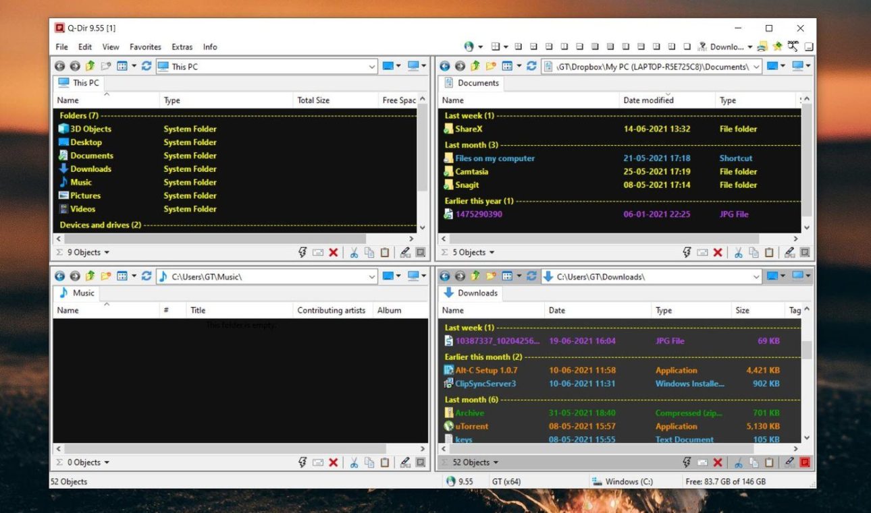Click new folder icon in Music pane
871x513 pixels.
click(105, 276)
